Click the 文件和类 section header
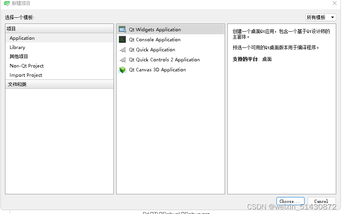This screenshot has width=342, height=214. (x=59, y=84)
